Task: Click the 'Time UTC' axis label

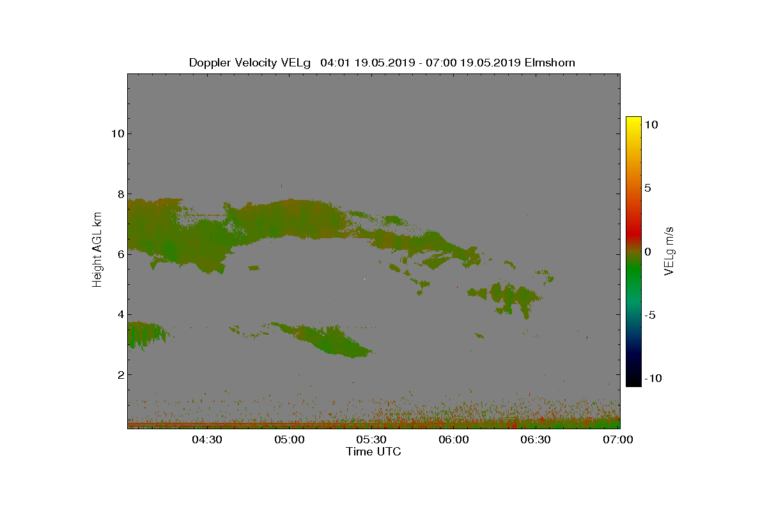Action: (374, 452)
